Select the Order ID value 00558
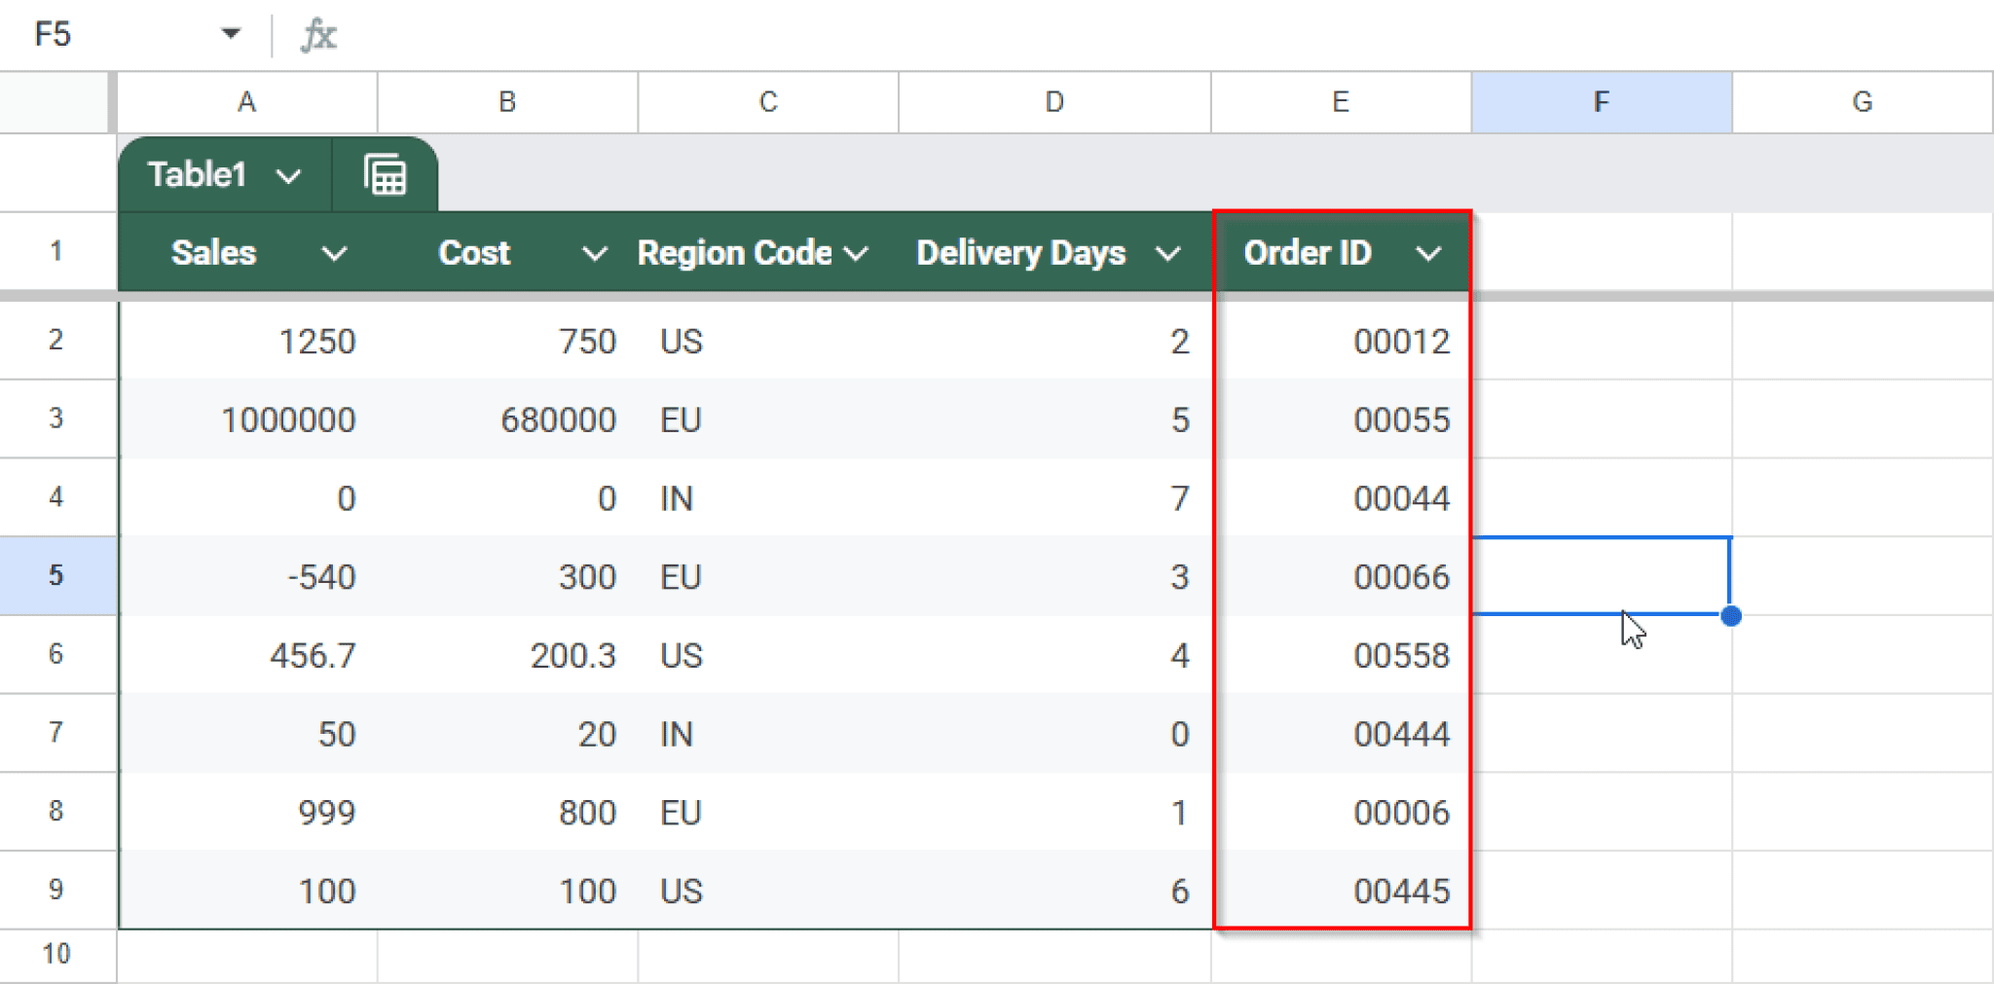Screen dimensions: 1994x984 point(1402,655)
